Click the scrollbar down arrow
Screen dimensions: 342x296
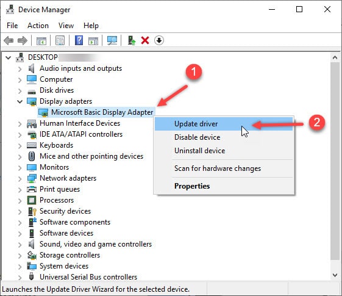click(335, 275)
